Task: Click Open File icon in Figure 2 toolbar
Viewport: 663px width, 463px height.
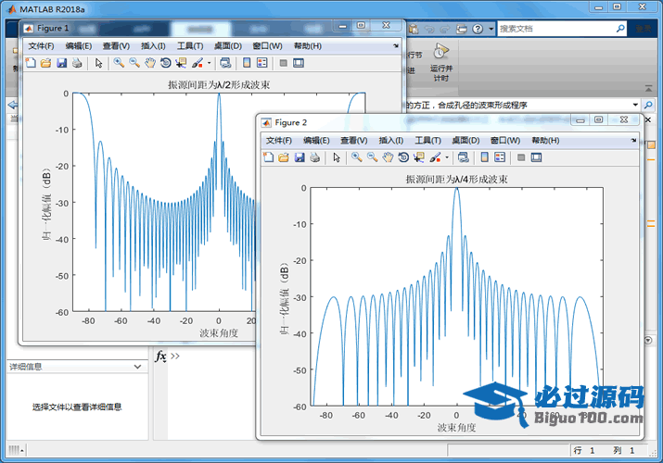Action: click(x=284, y=157)
